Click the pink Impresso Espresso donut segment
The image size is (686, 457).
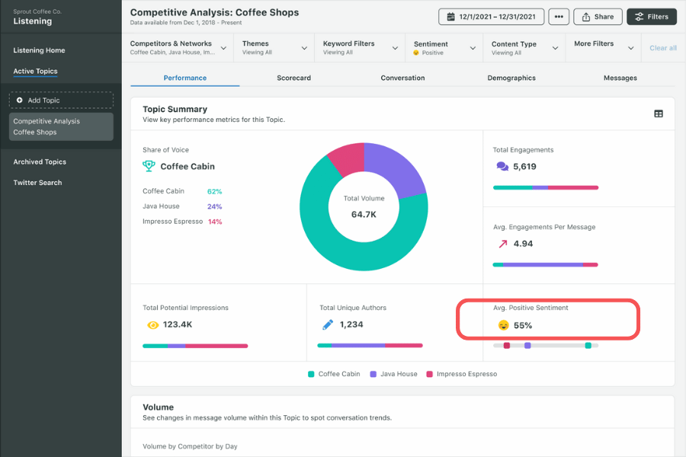[x=350, y=158]
